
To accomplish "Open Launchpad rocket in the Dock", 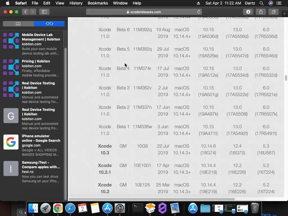I will (x=45, y=208).
